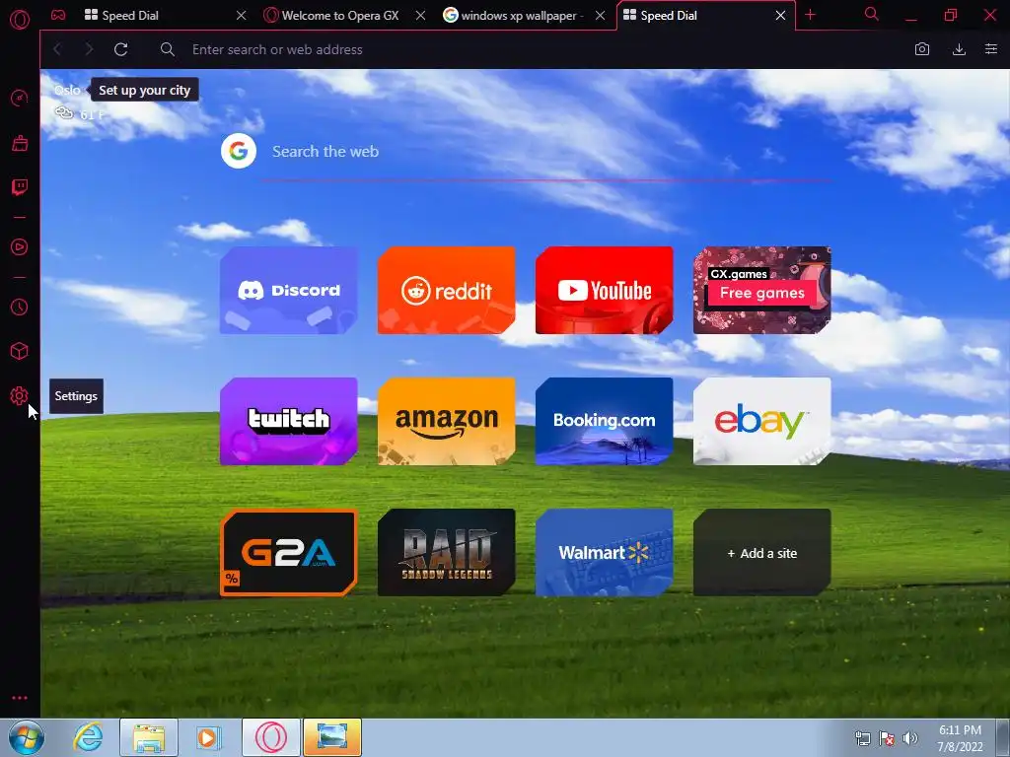
Task: Open the Walmart speed dial tile
Action: tap(605, 552)
